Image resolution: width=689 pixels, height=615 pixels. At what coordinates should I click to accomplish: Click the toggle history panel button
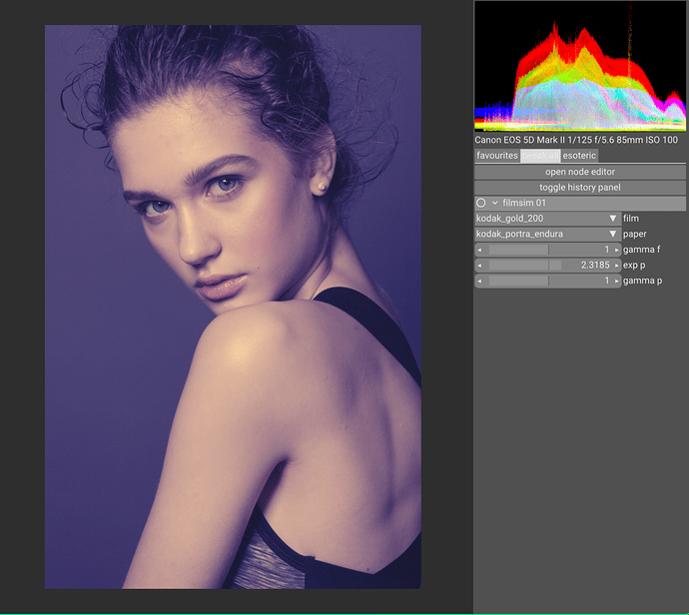580,187
